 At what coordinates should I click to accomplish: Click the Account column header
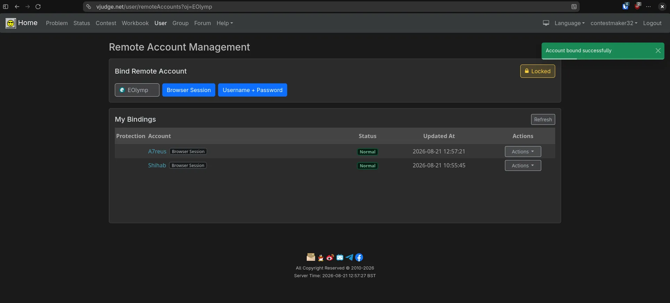click(159, 136)
